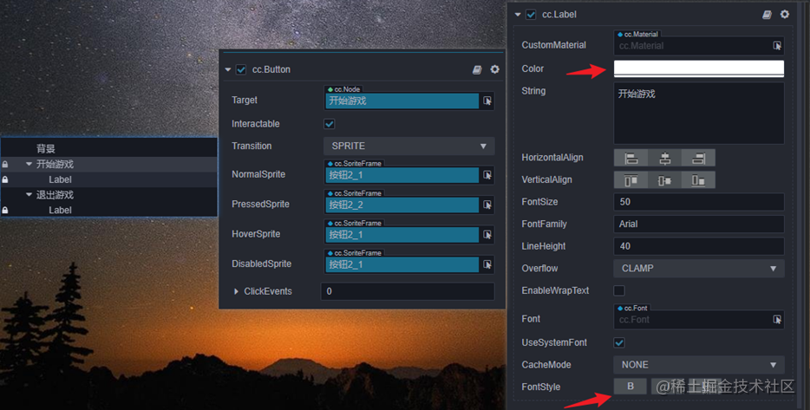Select the 退出游戏 node in hierarchy
This screenshot has width=810, height=410.
[55, 195]
